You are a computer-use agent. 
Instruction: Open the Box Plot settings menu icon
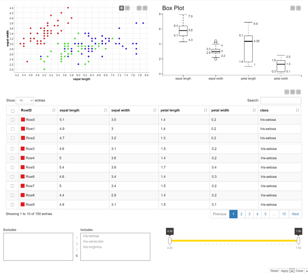299,8
